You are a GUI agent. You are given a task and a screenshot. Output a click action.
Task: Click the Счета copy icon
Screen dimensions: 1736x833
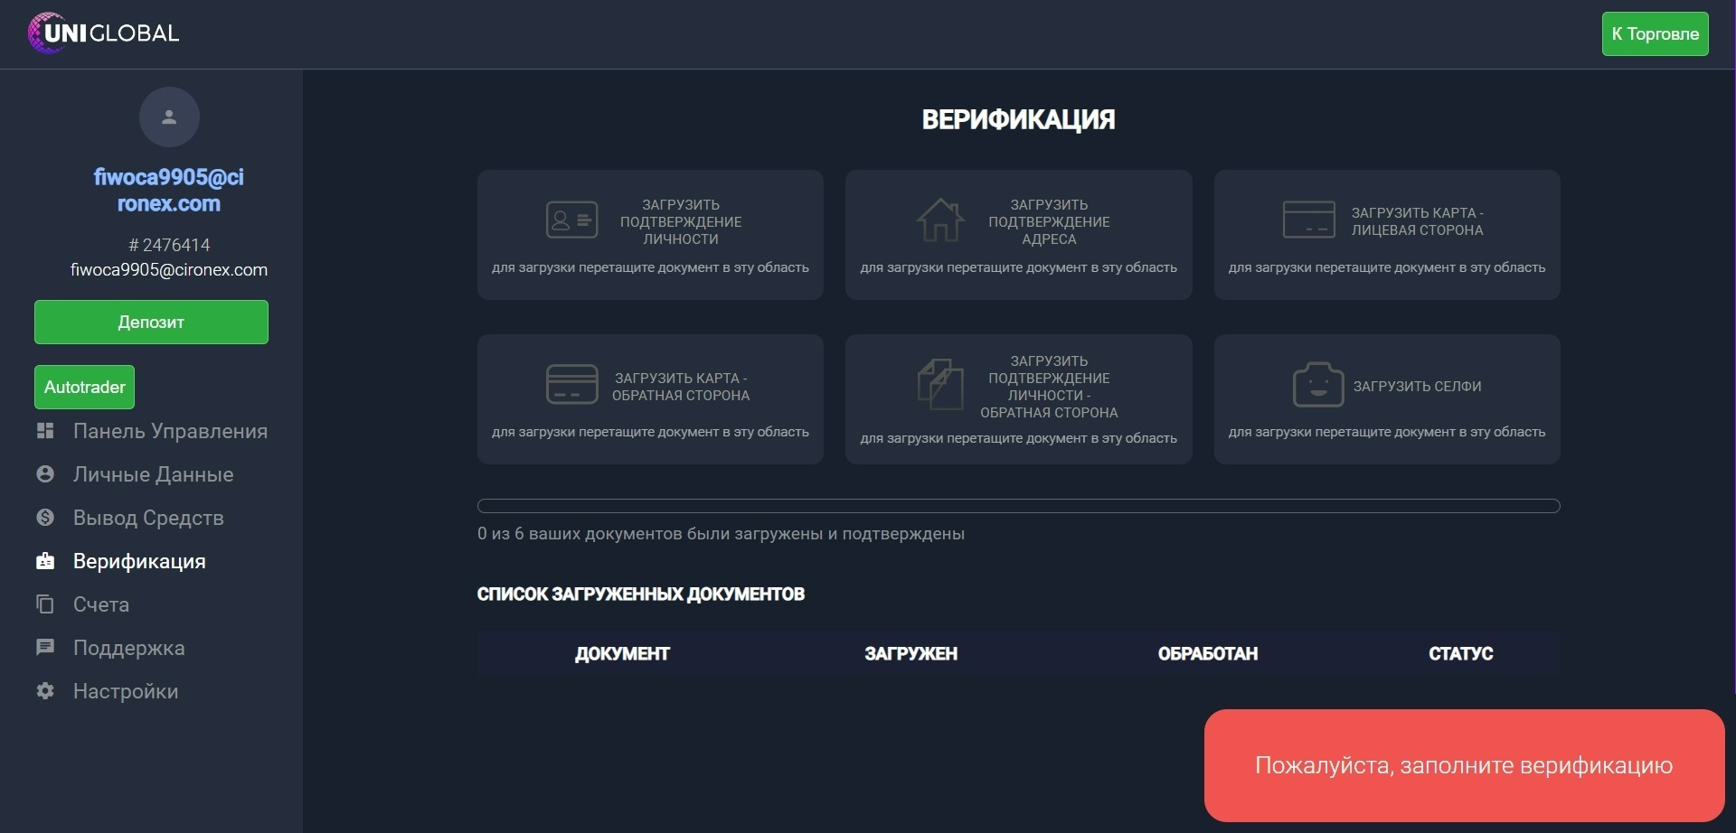[45, 604]
